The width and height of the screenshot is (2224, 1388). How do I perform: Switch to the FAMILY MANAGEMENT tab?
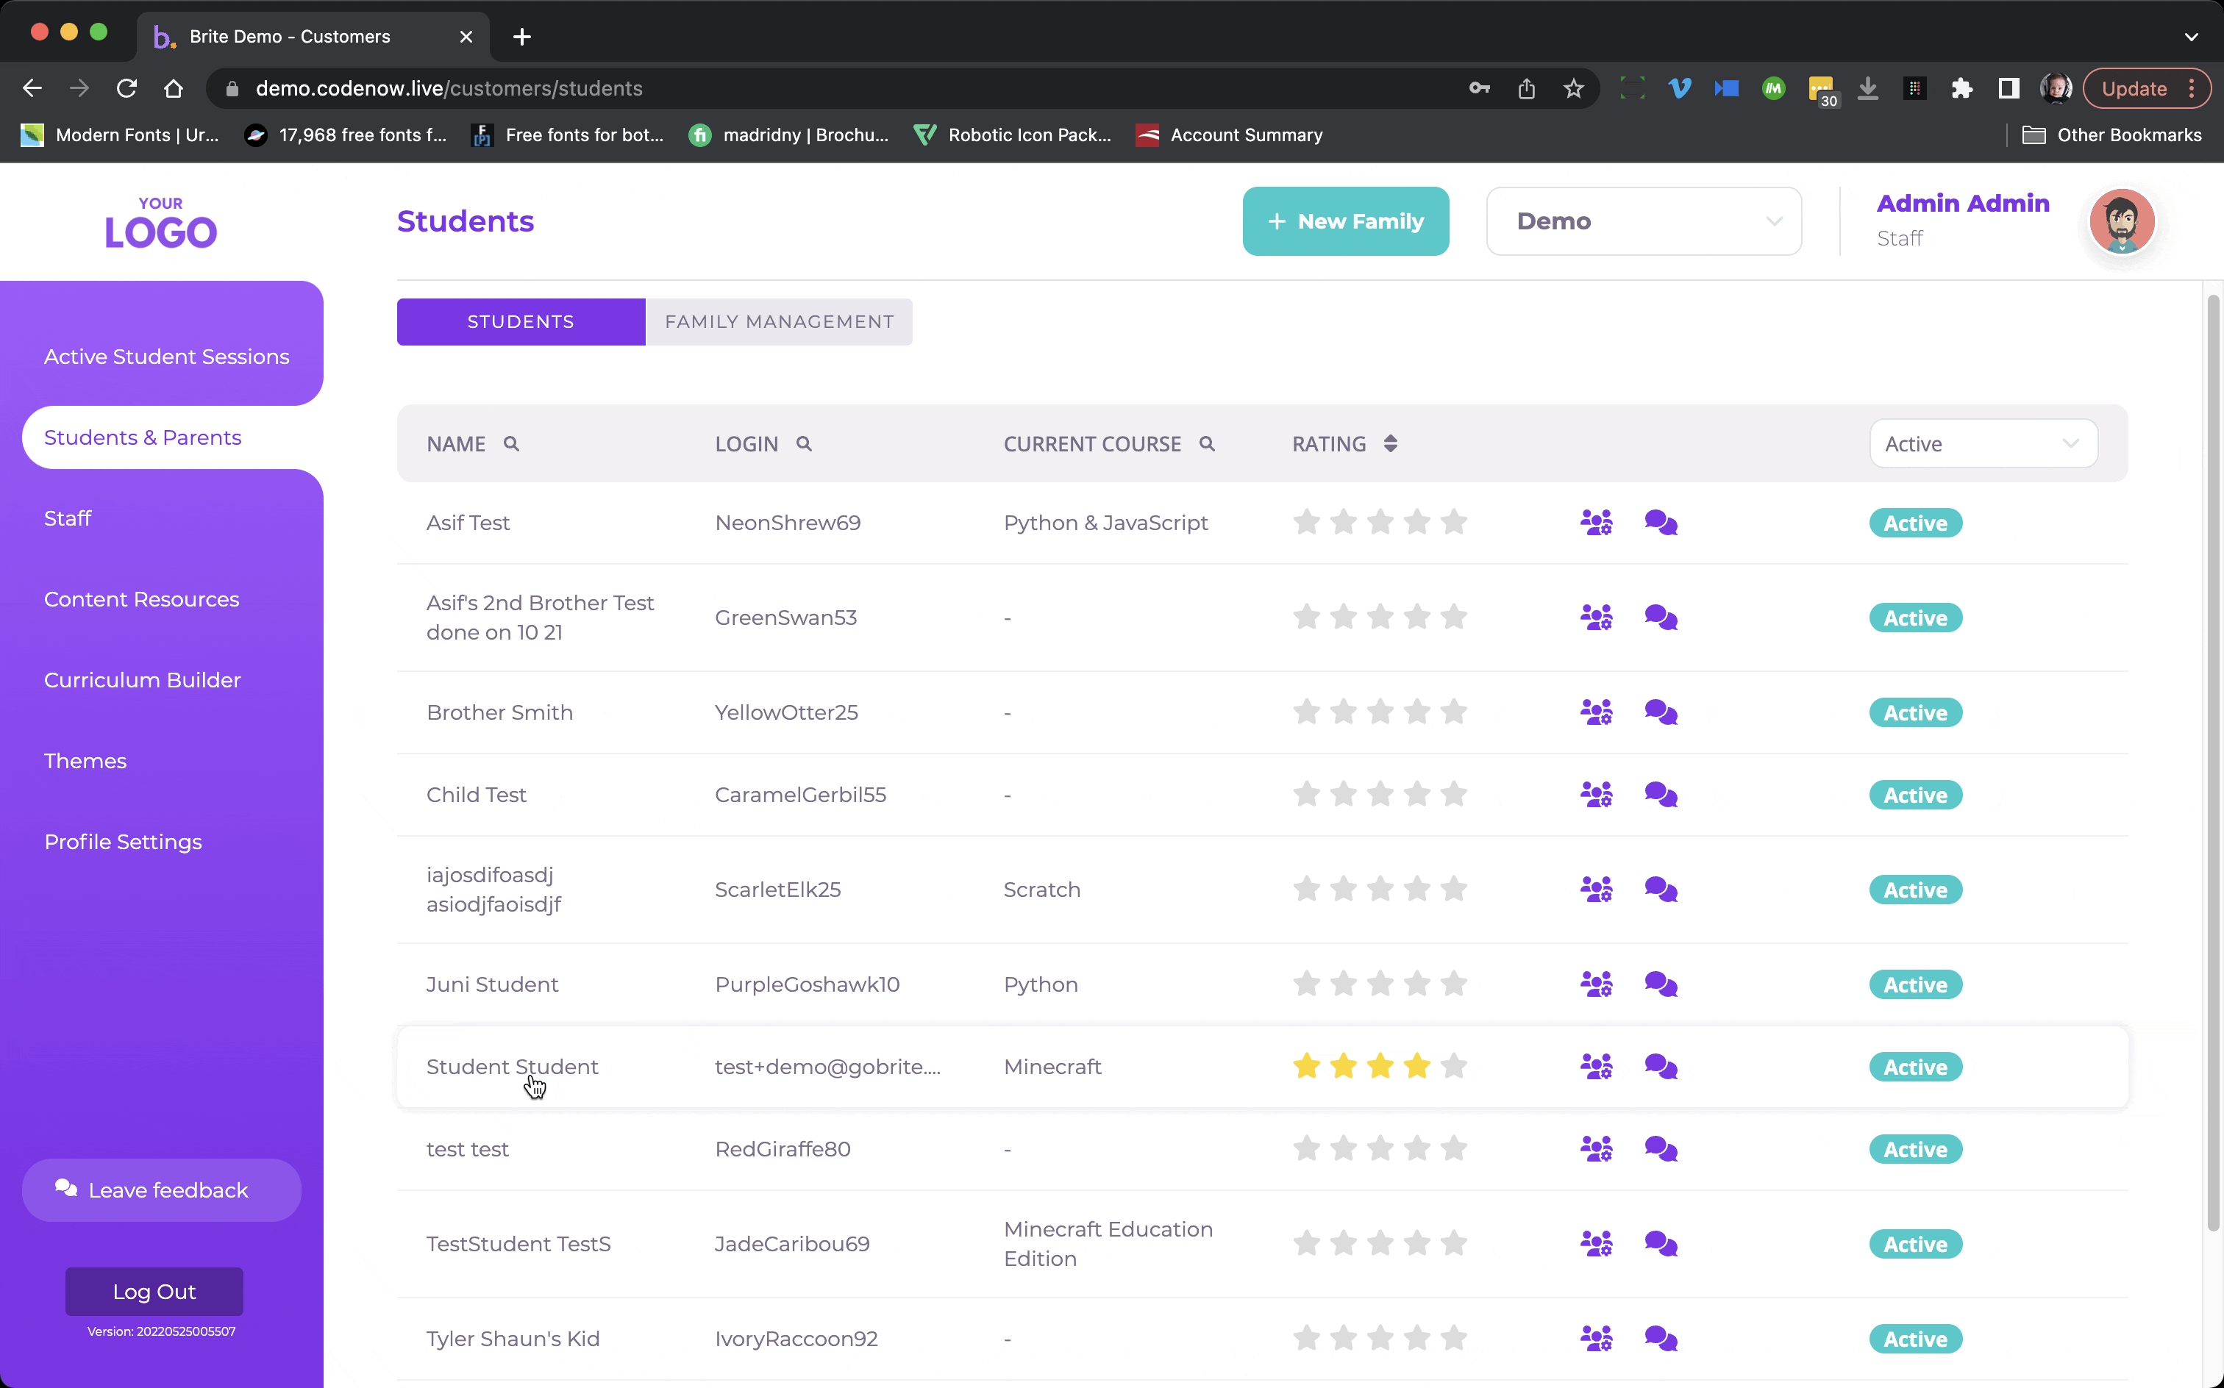tap(779, 322)
